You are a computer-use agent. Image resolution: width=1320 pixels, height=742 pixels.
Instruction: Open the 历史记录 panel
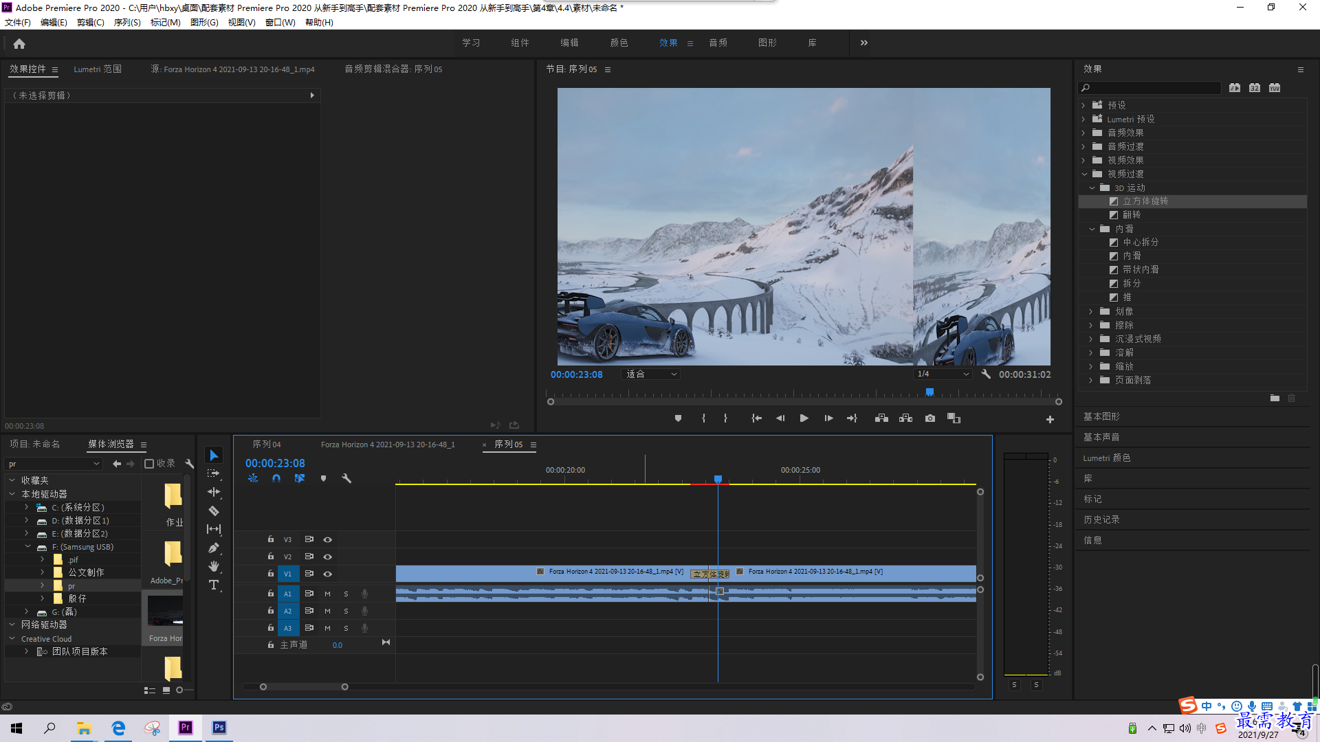point(1101,519)
